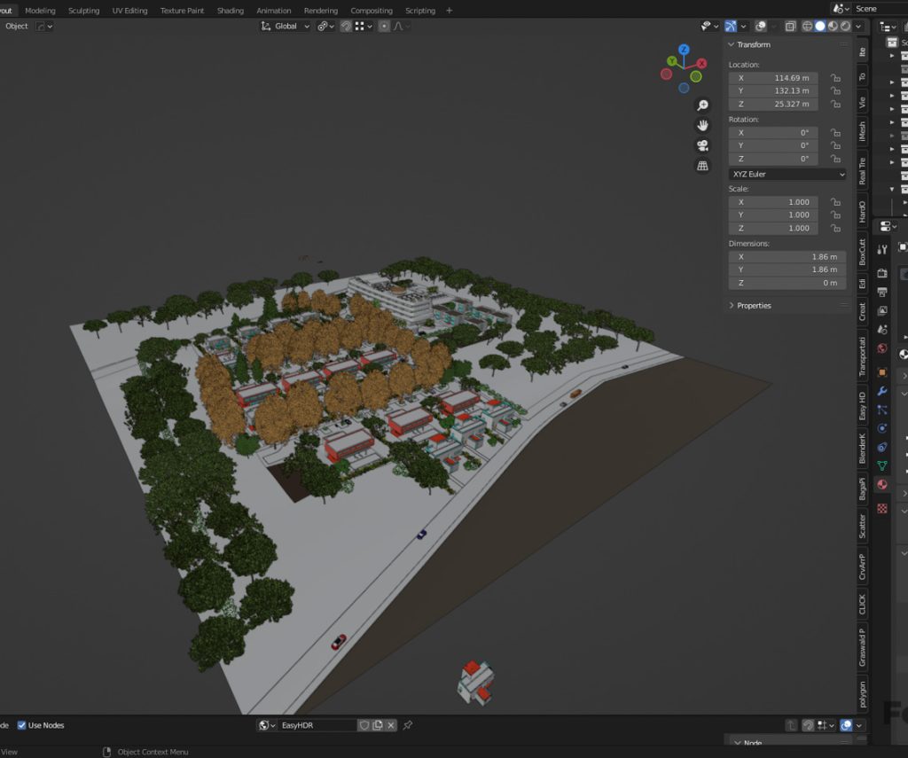
Task: Collapse the Transform panel
Action: pos(732,44)
